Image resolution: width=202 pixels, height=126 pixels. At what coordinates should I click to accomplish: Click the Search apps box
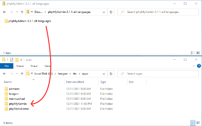tap(158, 74)
